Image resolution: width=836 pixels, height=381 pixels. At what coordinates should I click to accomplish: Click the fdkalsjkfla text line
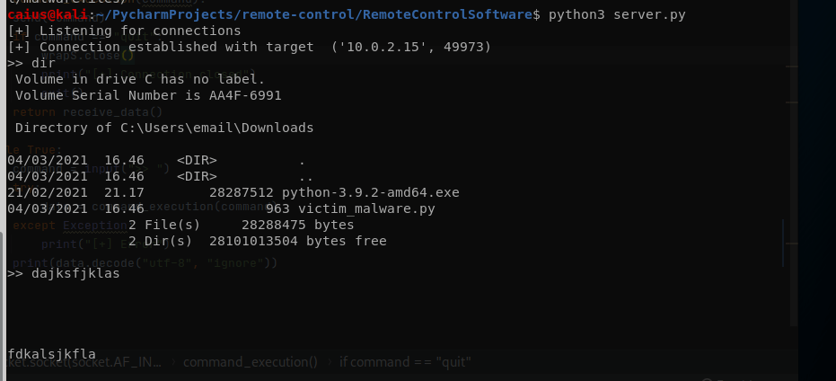tap(51, 354)
